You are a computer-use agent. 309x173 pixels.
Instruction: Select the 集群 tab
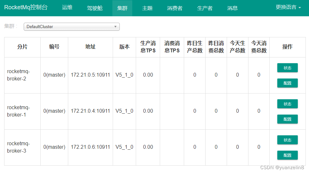tap(122, 8)
